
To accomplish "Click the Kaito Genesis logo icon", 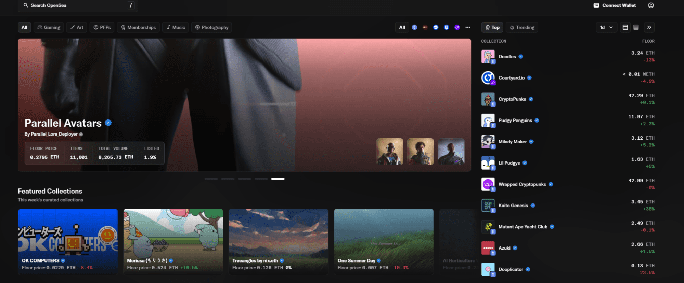I will [488, 206].
